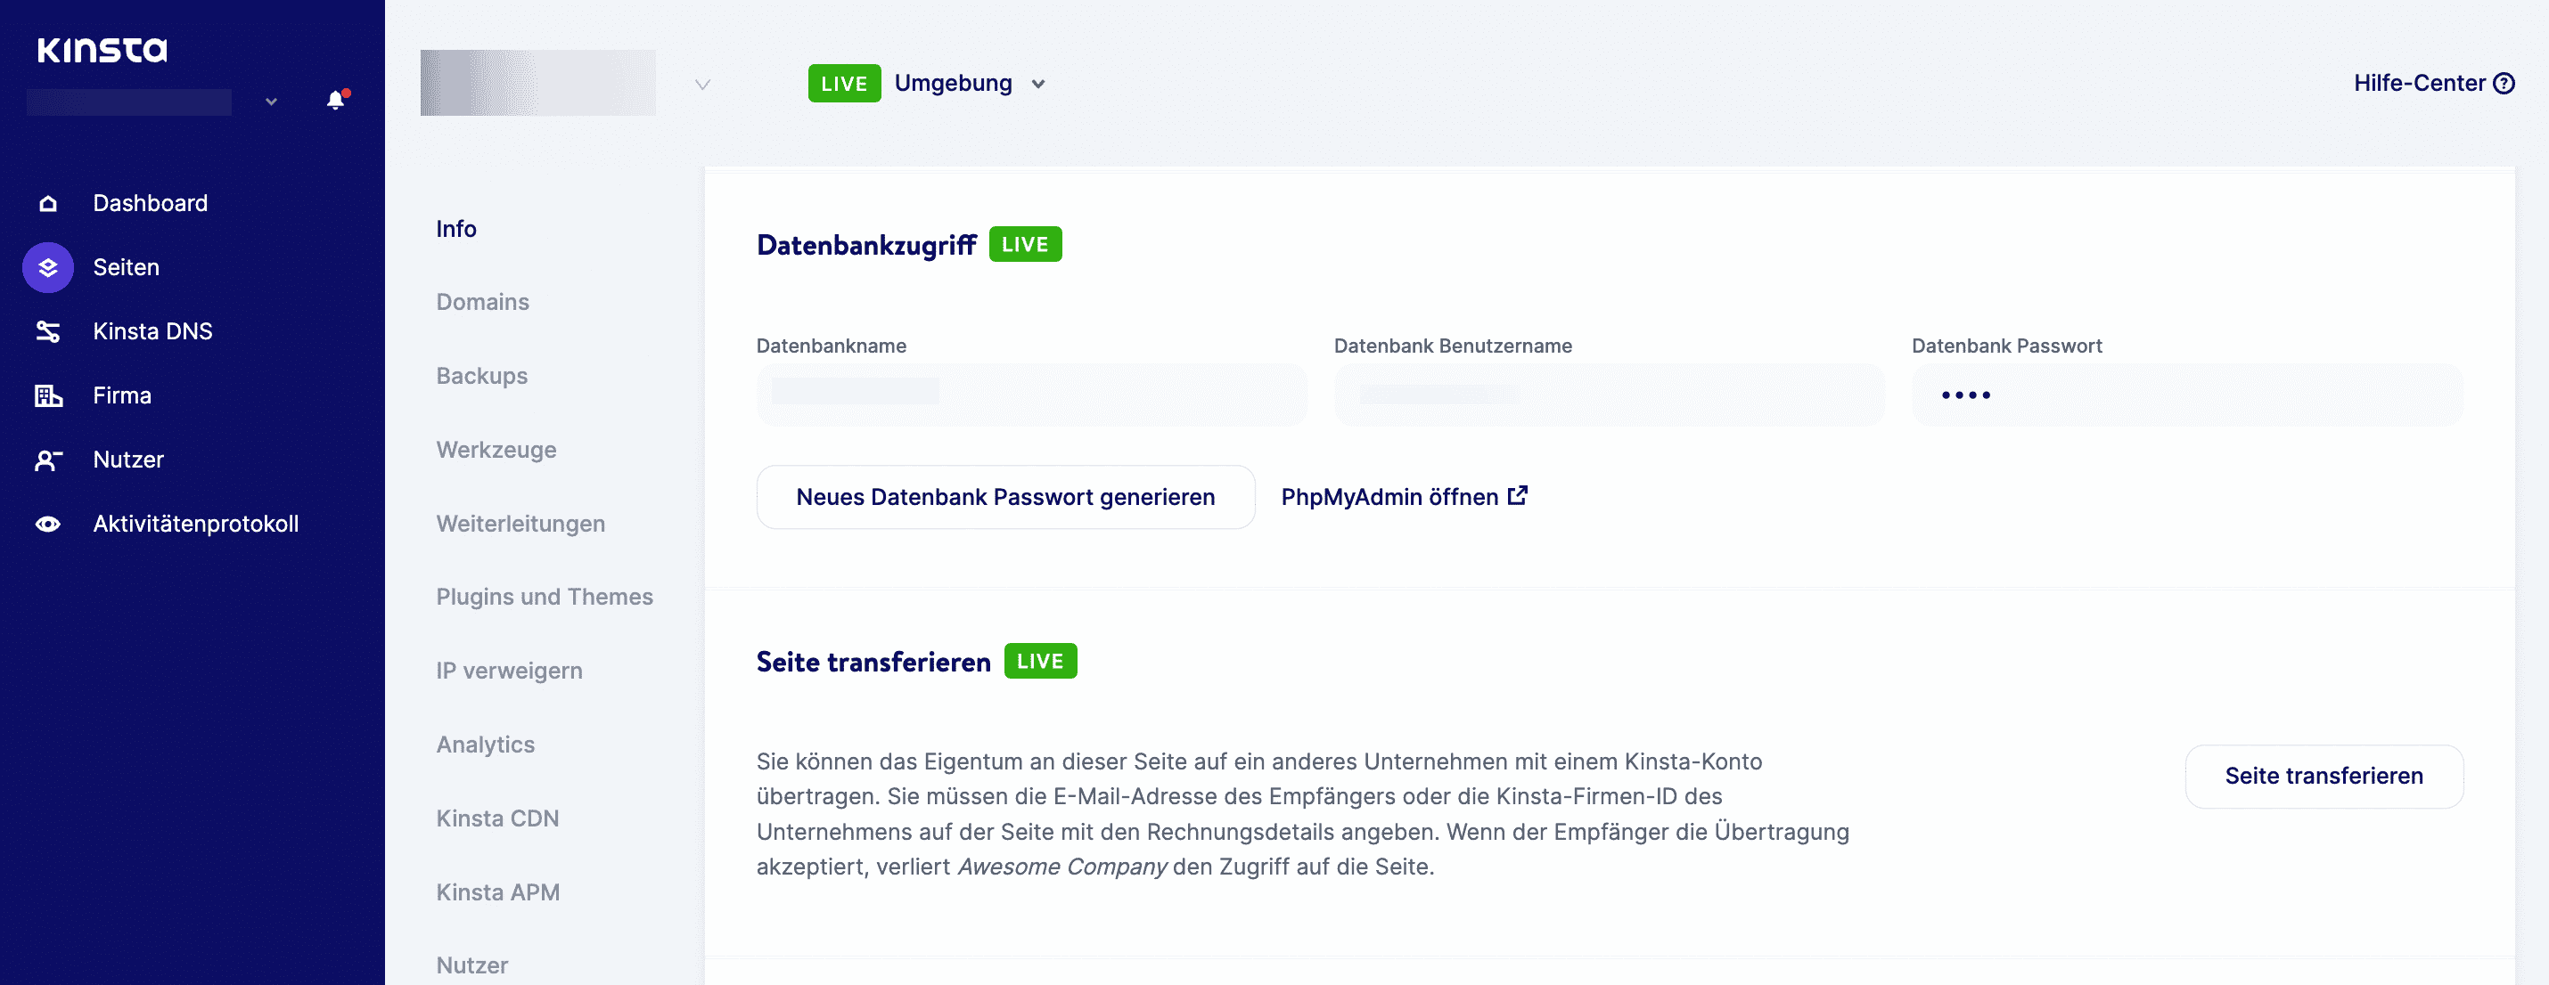Expand the site selector chevron
Screen dimensions: 2549x985
(701, 84)
